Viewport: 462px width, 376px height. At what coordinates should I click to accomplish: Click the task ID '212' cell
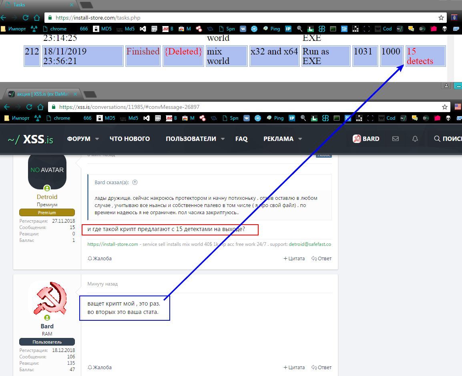(x=32, y=56)
